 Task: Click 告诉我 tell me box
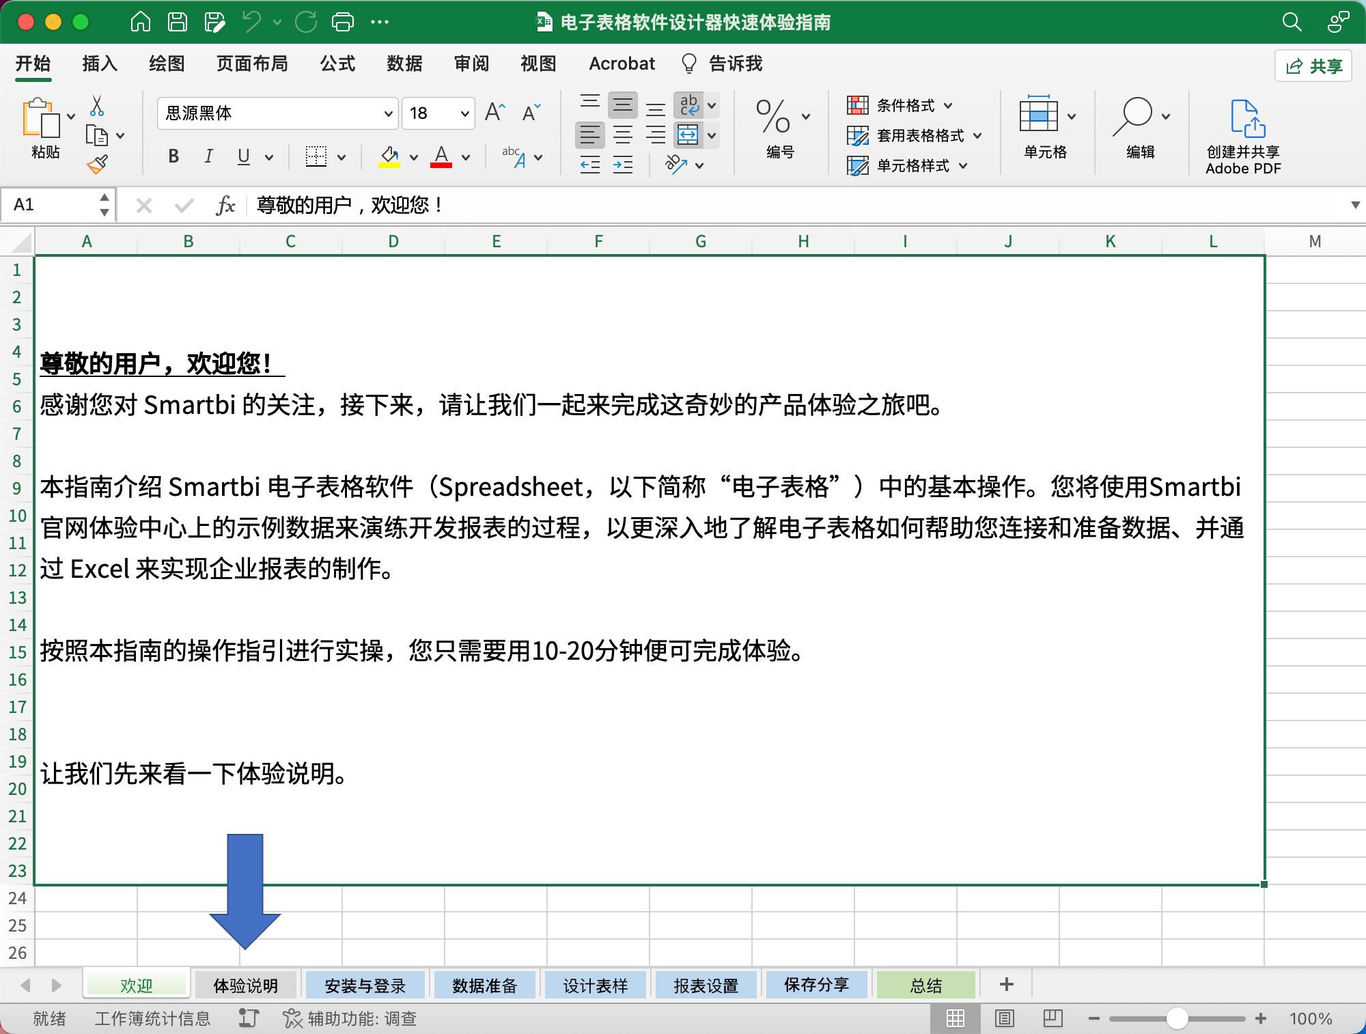723,64
